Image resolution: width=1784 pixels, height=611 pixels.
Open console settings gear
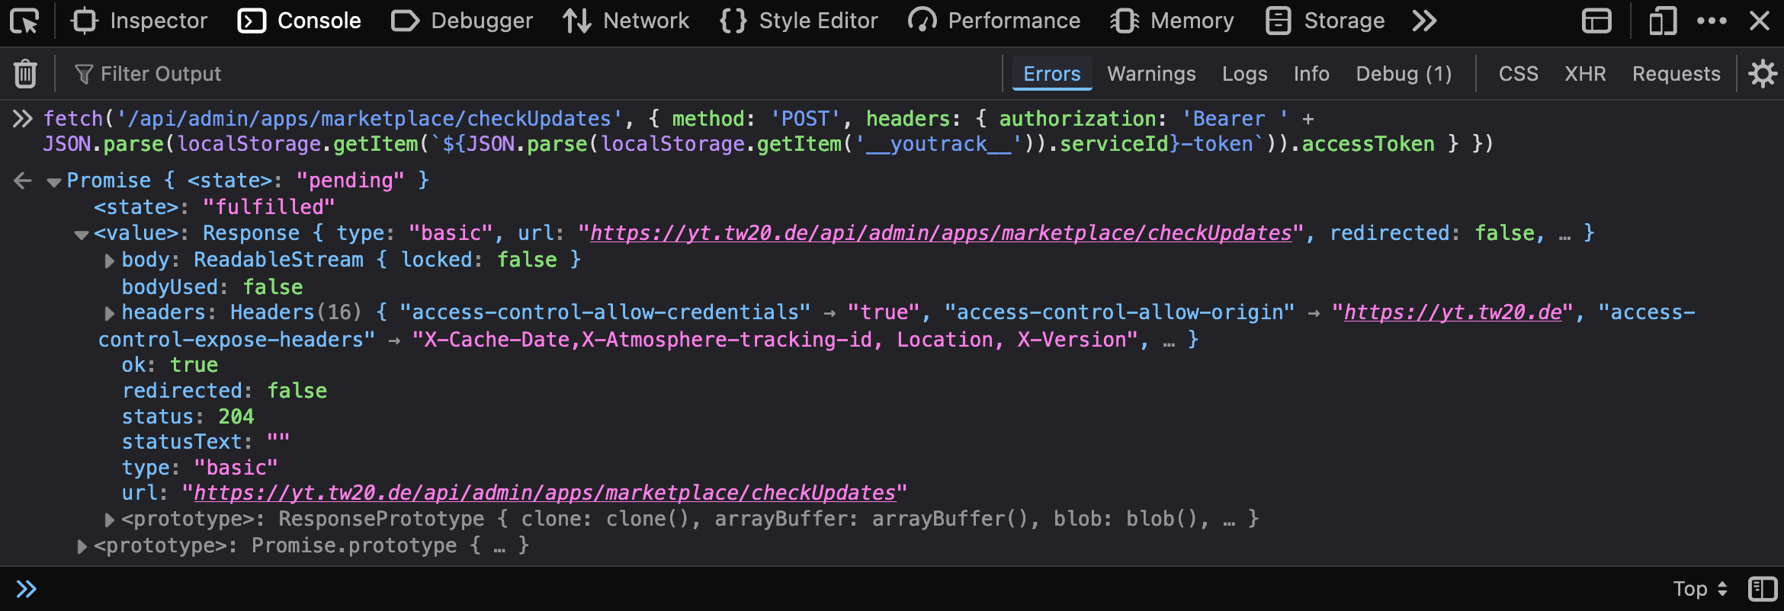pos(1763,74)
